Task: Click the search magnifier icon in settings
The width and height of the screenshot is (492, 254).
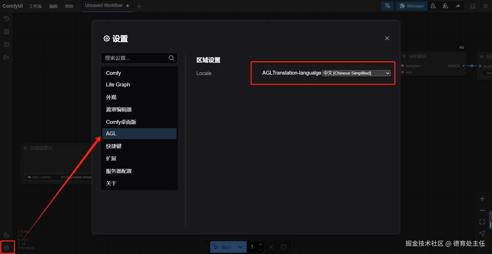Action: 171,58
